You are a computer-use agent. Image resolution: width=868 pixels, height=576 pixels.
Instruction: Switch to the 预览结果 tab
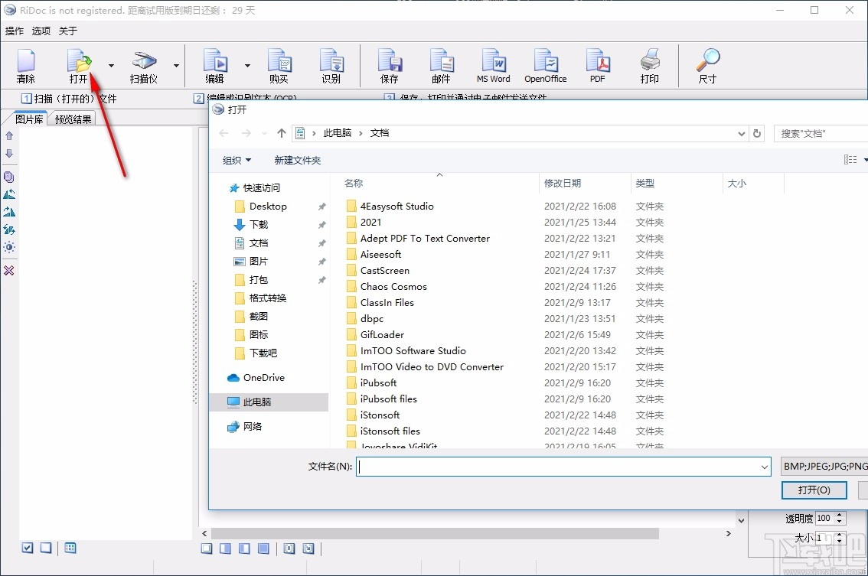coord(73,119)
